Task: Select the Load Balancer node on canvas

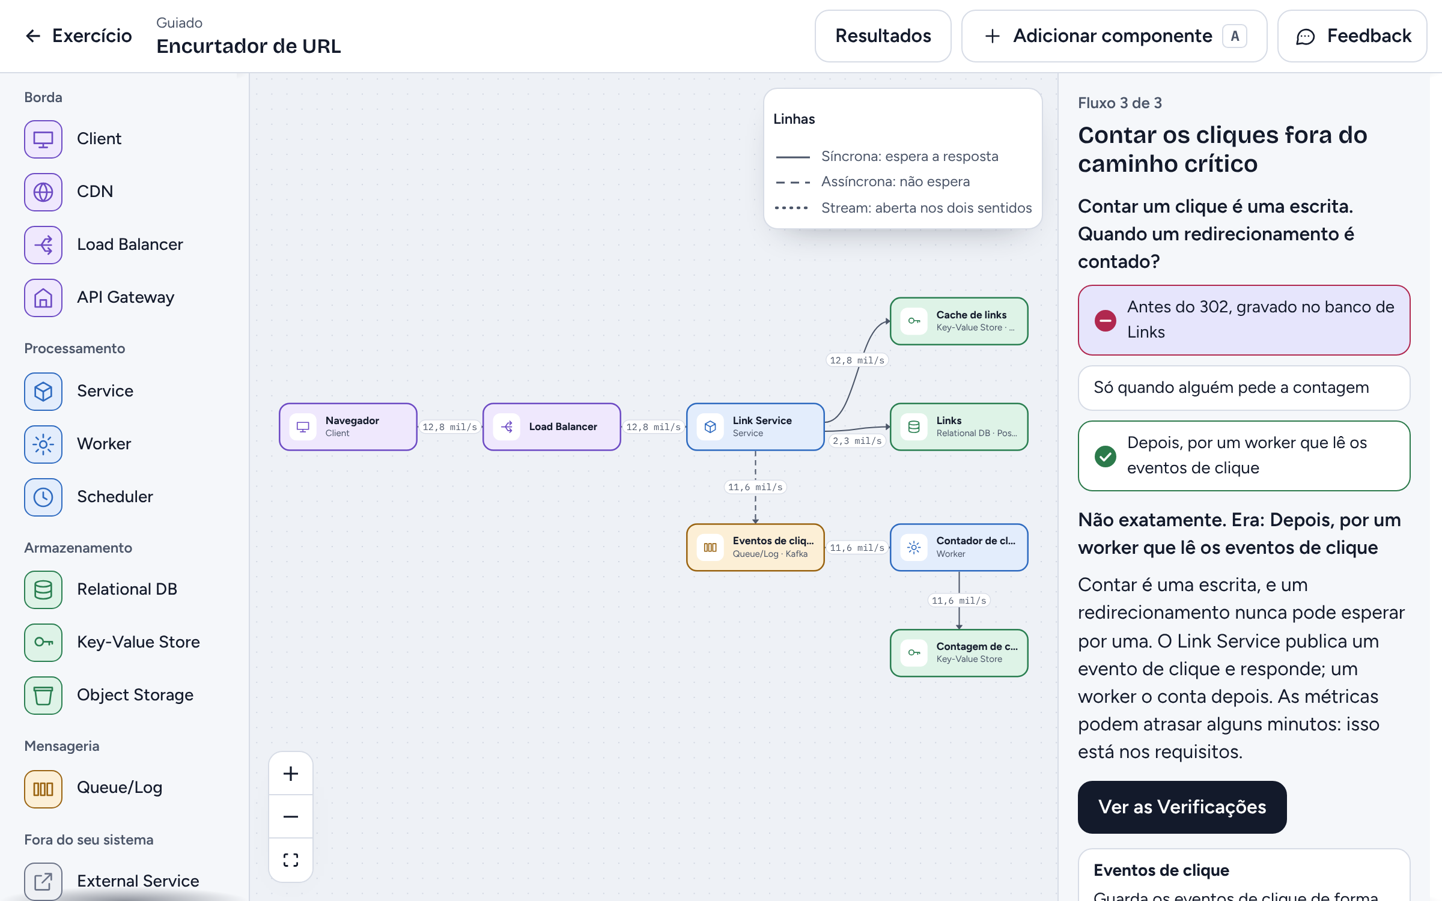Action: coord(552,426)
